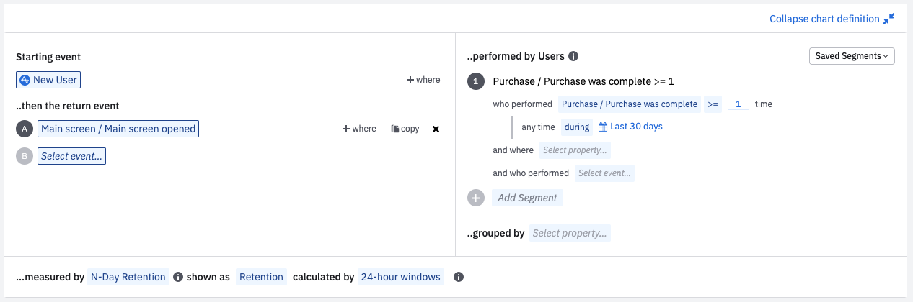Image resolution: width=913 pixels, height=302 pixels.
Task: Change the >= comparison operator
Action: tap(713, 104)
